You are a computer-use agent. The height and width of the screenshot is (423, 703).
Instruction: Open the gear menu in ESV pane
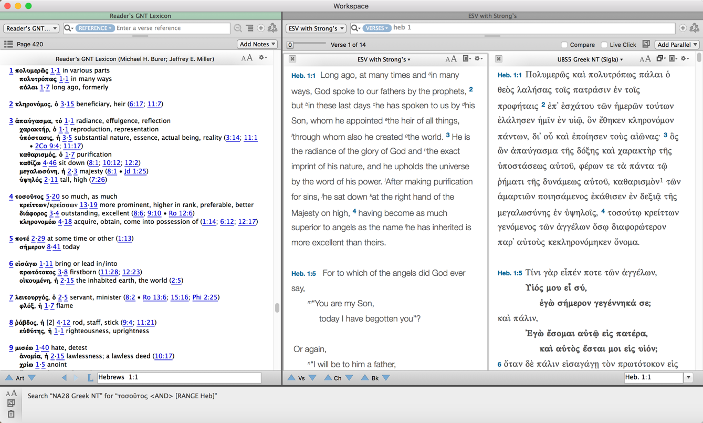point(479,59)
